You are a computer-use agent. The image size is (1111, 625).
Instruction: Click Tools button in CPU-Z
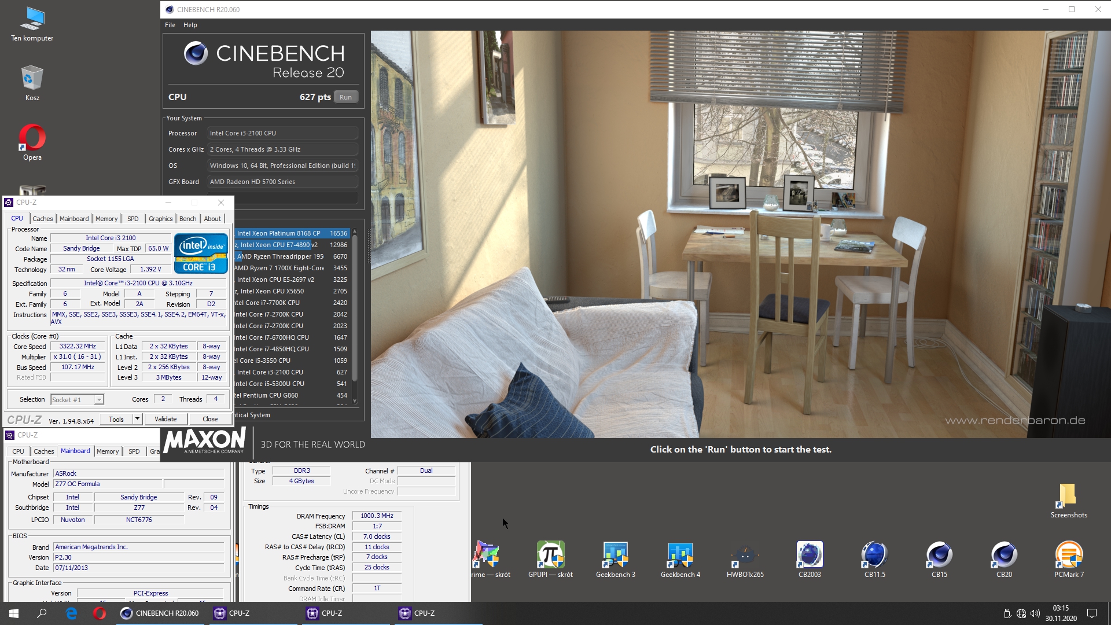pyautogui.click(x=116, y=419)
